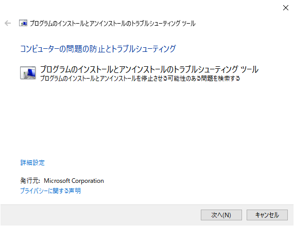Open the プライバシーに関する声明 link

(50, 191)
